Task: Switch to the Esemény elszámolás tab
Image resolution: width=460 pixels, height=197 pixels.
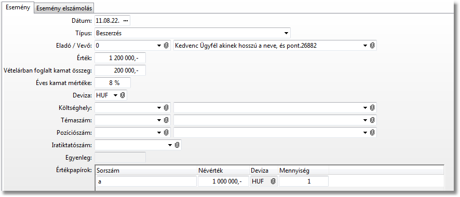Action: (64, 8)
